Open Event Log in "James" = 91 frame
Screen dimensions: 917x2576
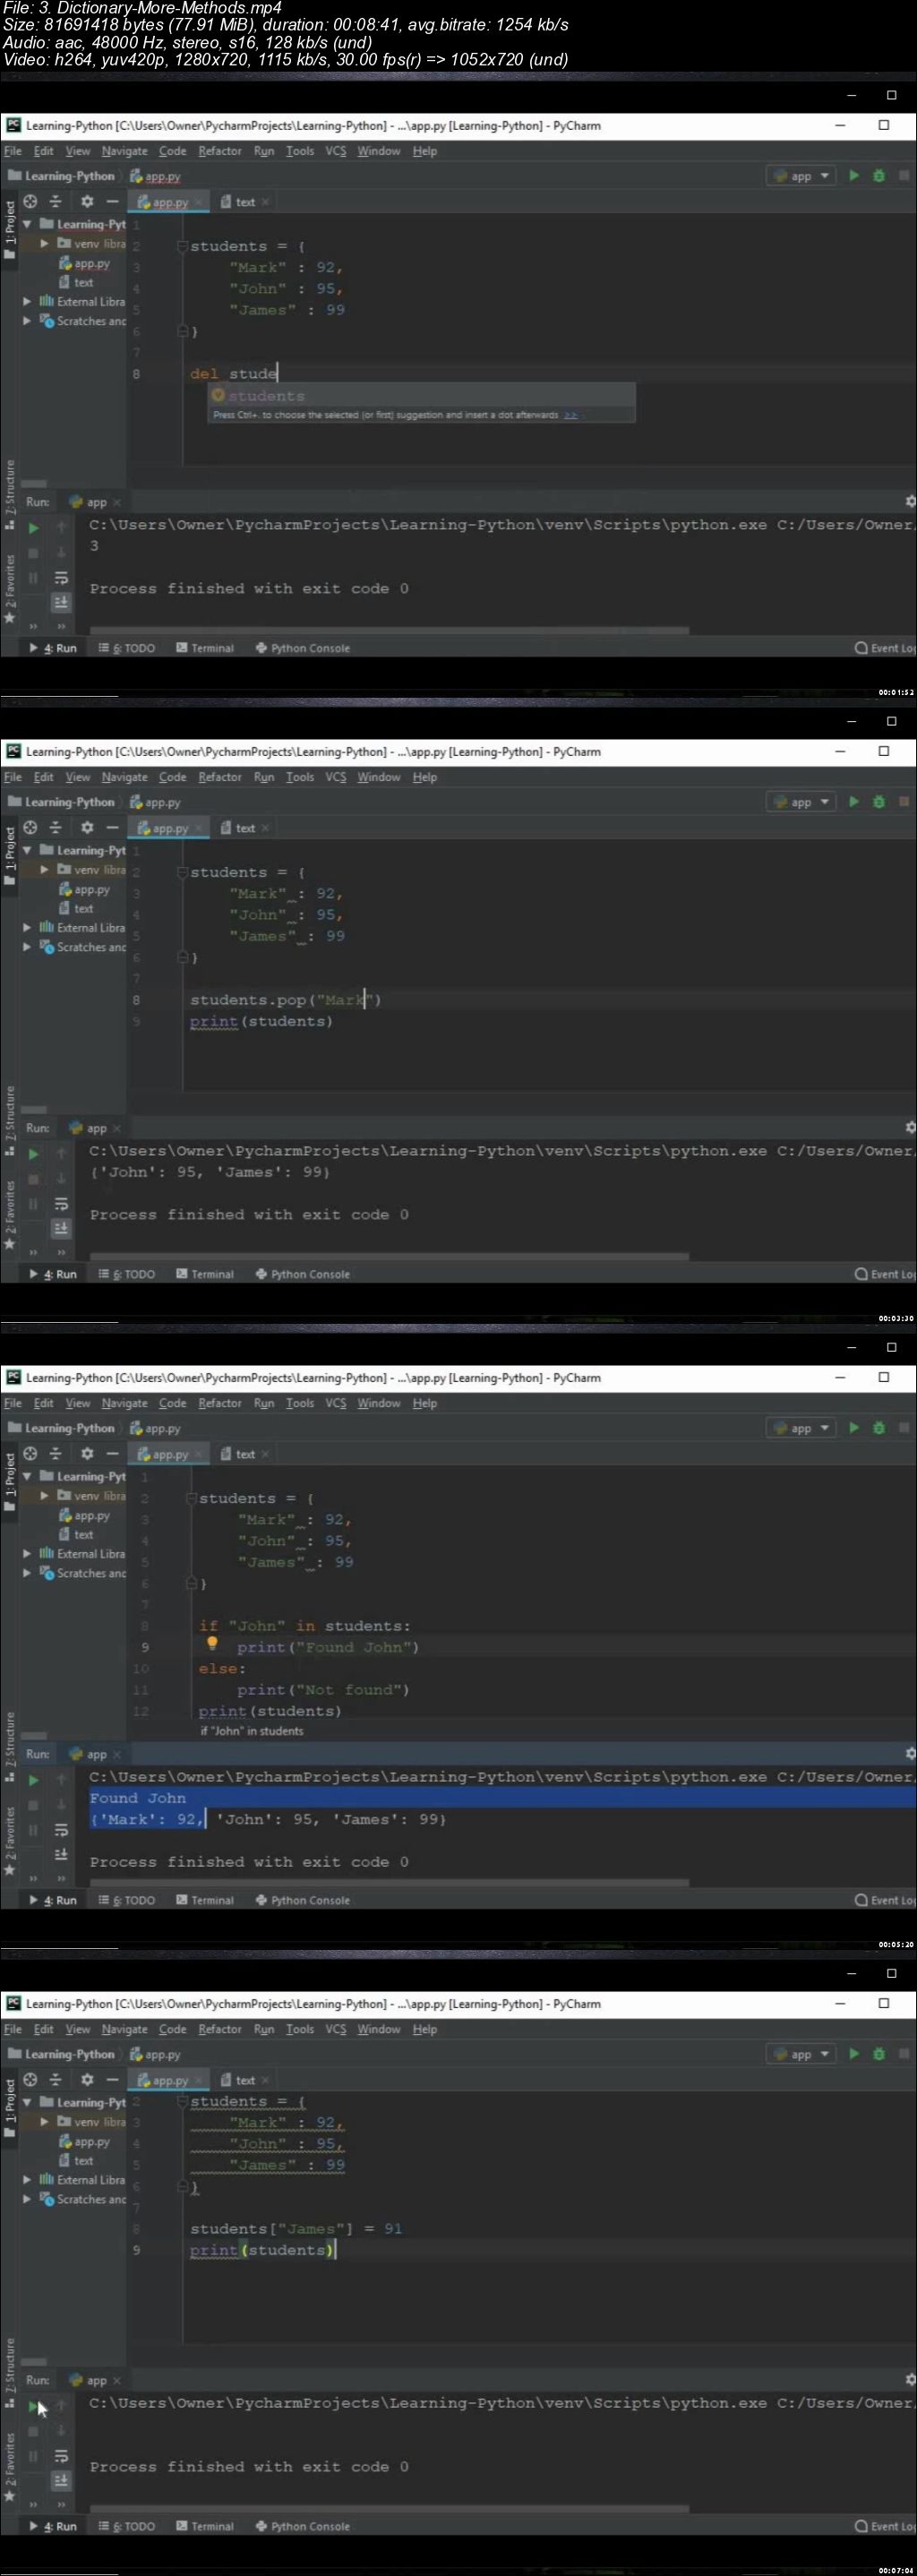pos(885,2526)
